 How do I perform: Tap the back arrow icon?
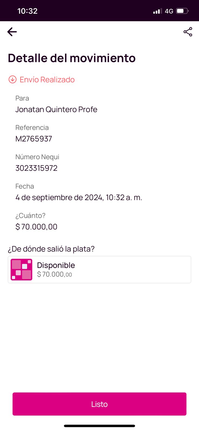[x=12, y=32]
